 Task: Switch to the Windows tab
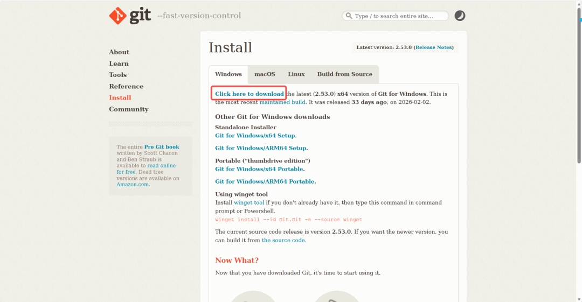coord(228,74)
